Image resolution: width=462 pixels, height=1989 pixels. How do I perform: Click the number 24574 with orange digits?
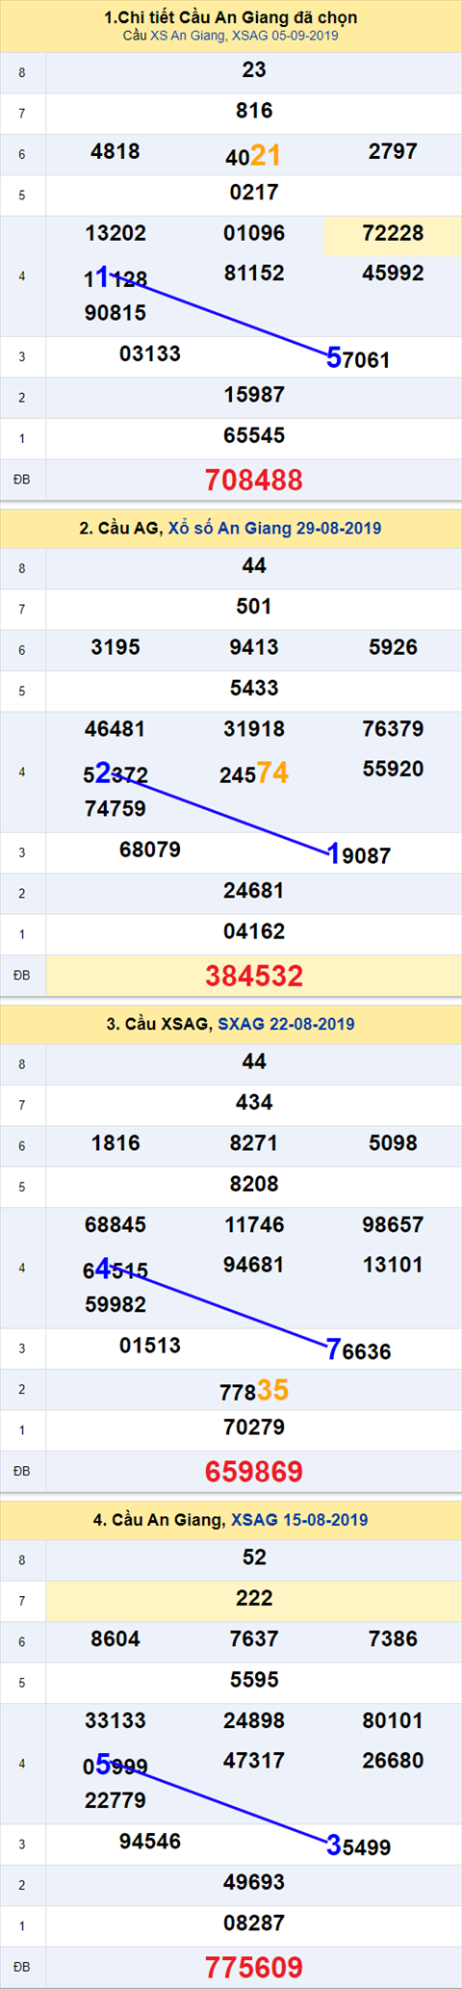tap(254, 772)
